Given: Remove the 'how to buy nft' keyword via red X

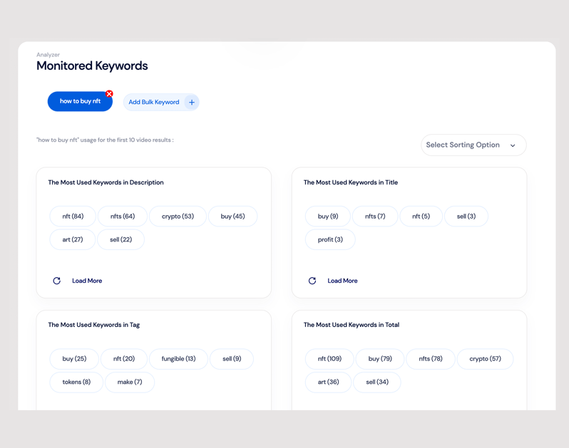Looking at the screenshot, I should (109, 93).
